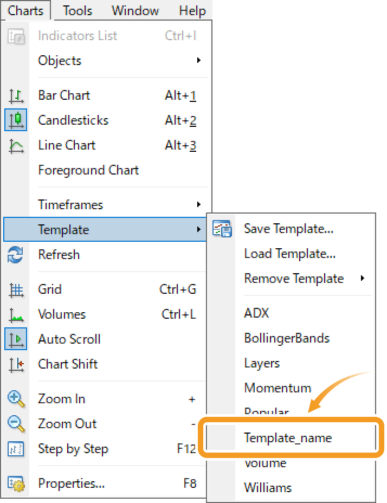387x503 pixels.
Task: Click the Ctrl+G shortcut text
Action: point(178,289)
